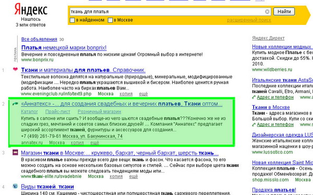
Task: Open the cached копия link of the eveningclub result
Action: pos(126,94)
